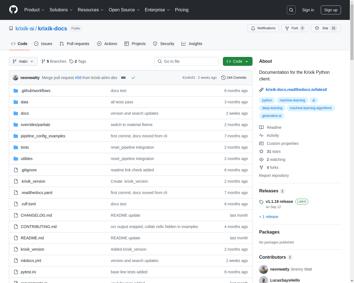Screen dimensions: 354x283
Task: Click the eye icon beside 2 watching
Action: (261, 159)
